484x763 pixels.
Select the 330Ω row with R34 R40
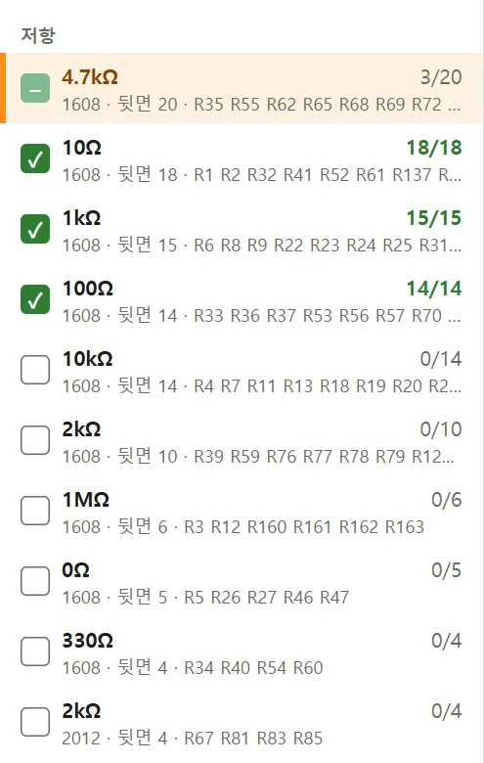point(242,651)
